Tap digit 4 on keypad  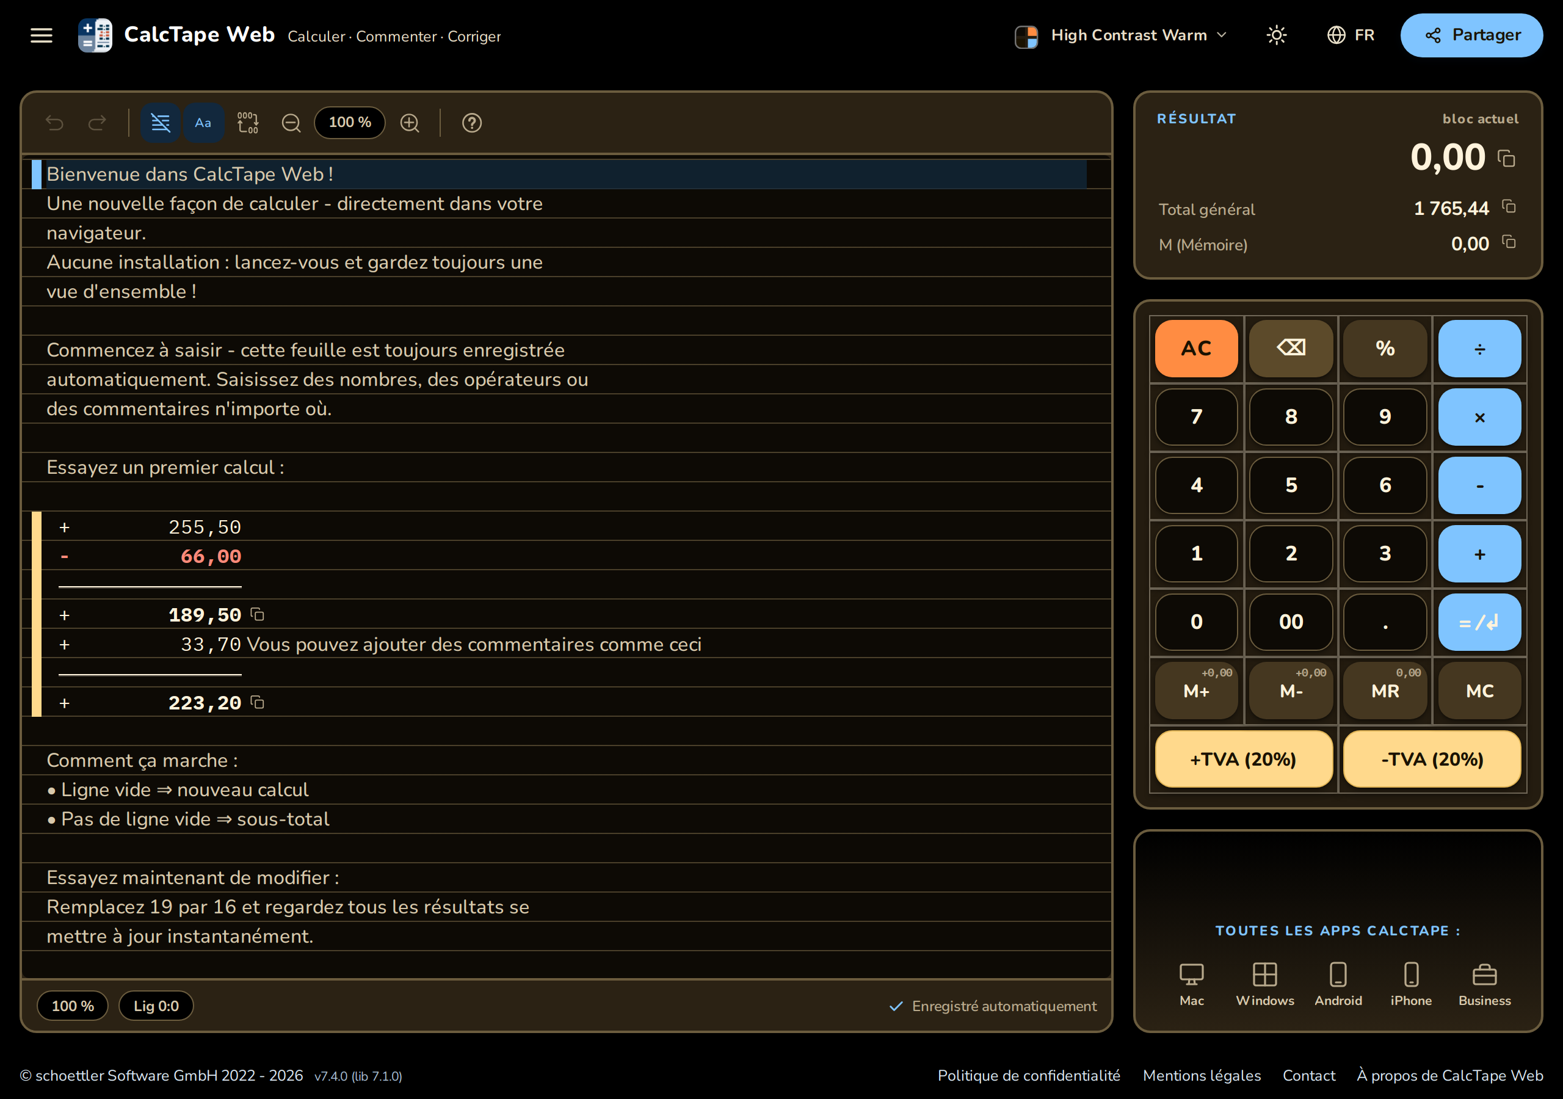click(1196, 485)
